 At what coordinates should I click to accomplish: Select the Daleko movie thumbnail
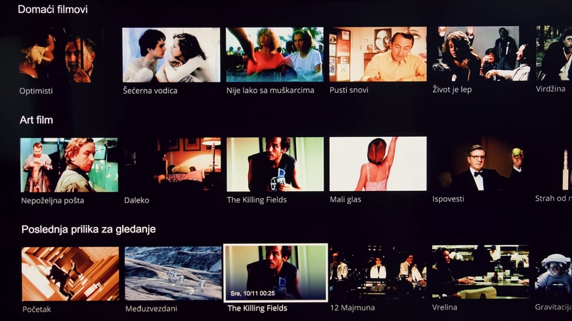click(172, 165)
